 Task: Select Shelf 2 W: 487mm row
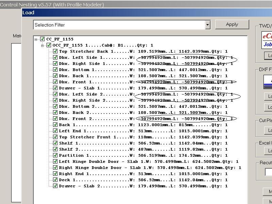tap(143, 149)
